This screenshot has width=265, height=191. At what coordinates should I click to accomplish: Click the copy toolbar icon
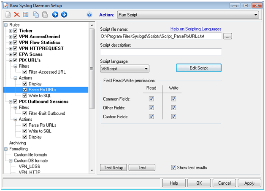36,15
